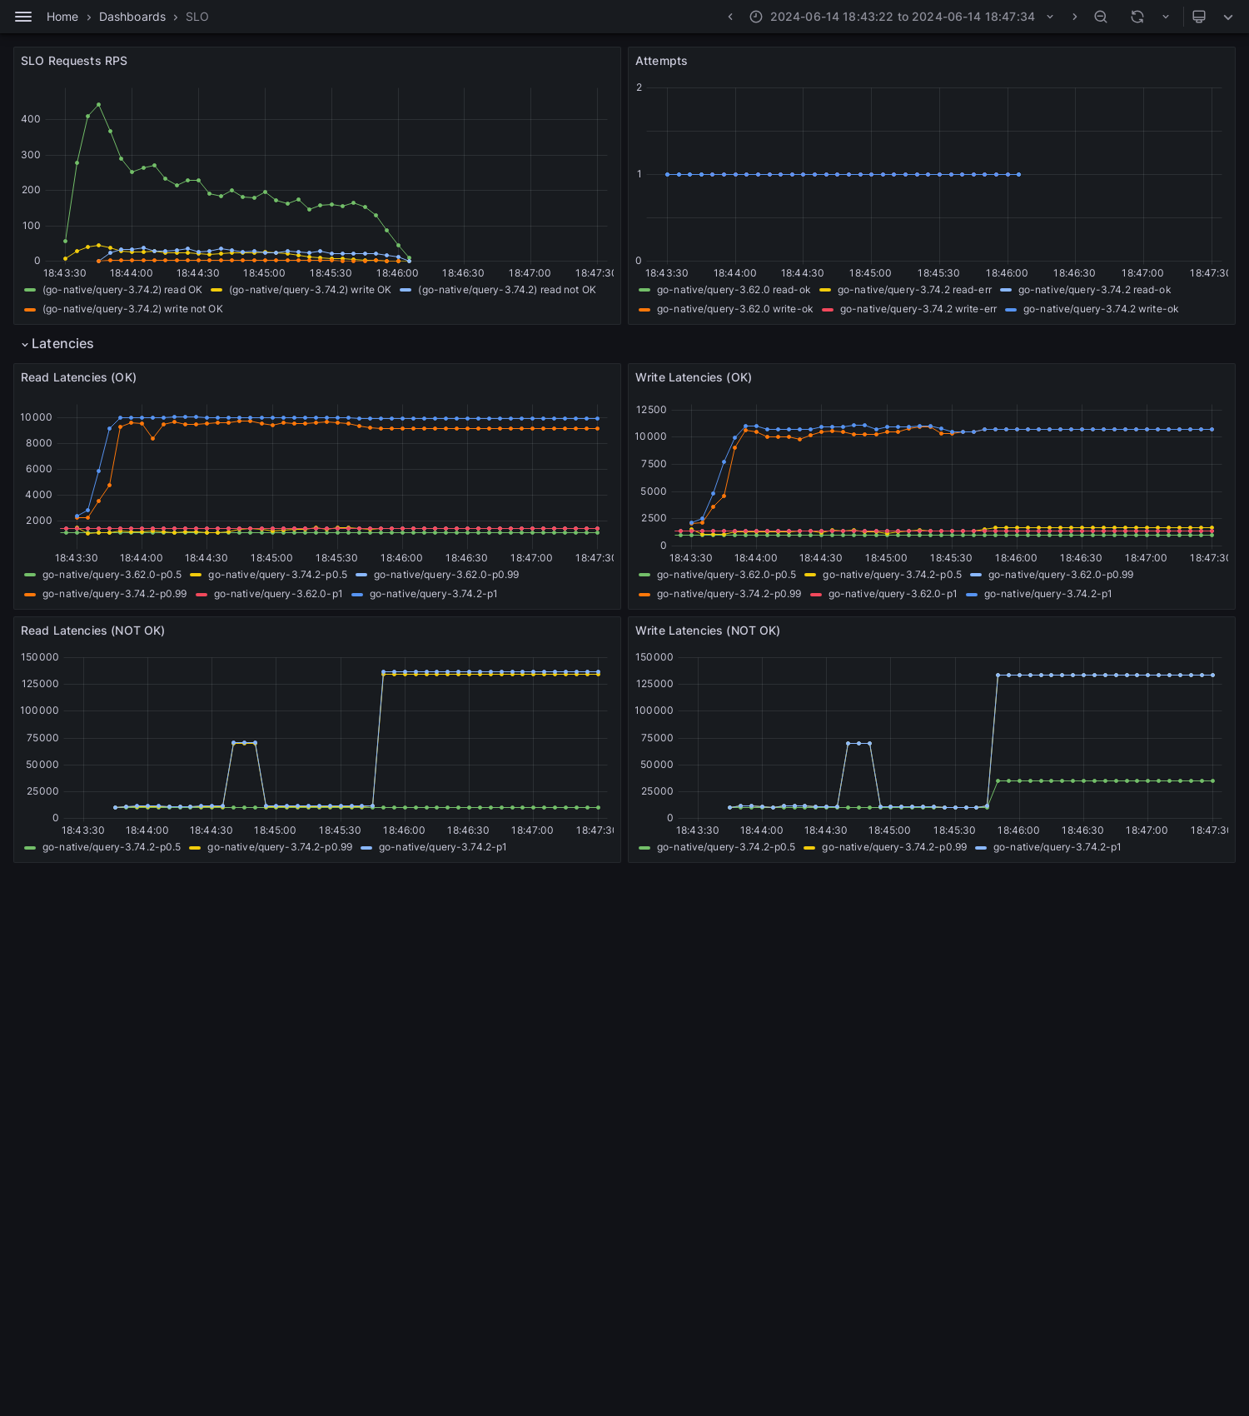The height and width of the screenshot is (1416, 1249).
Task: Click 70000 spike top in Write Latencies NOT OK
Action: (858, 743)
